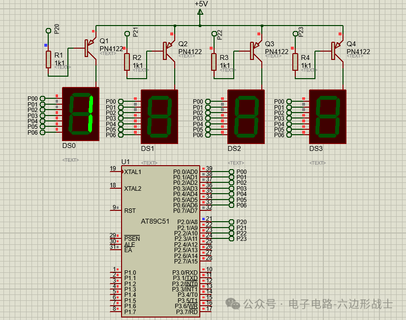
Task: Click P00 terminal at U1 pin 39
Action: click(231, 172)
